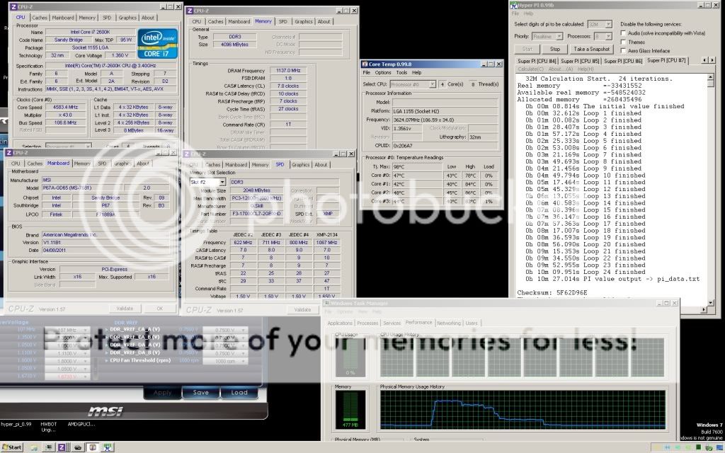Select the Super PI [CPU #5] tab
The height and width of the screenshot is (453, 725).
tap(579, 61)
